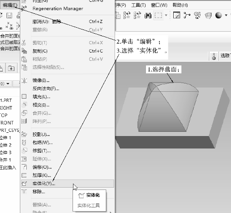Image resolution: width=231 pixels, height=213 pixels.
Task: Select 复制(C) menu entry
Action: pyautogui.click(x=68, y=51)
